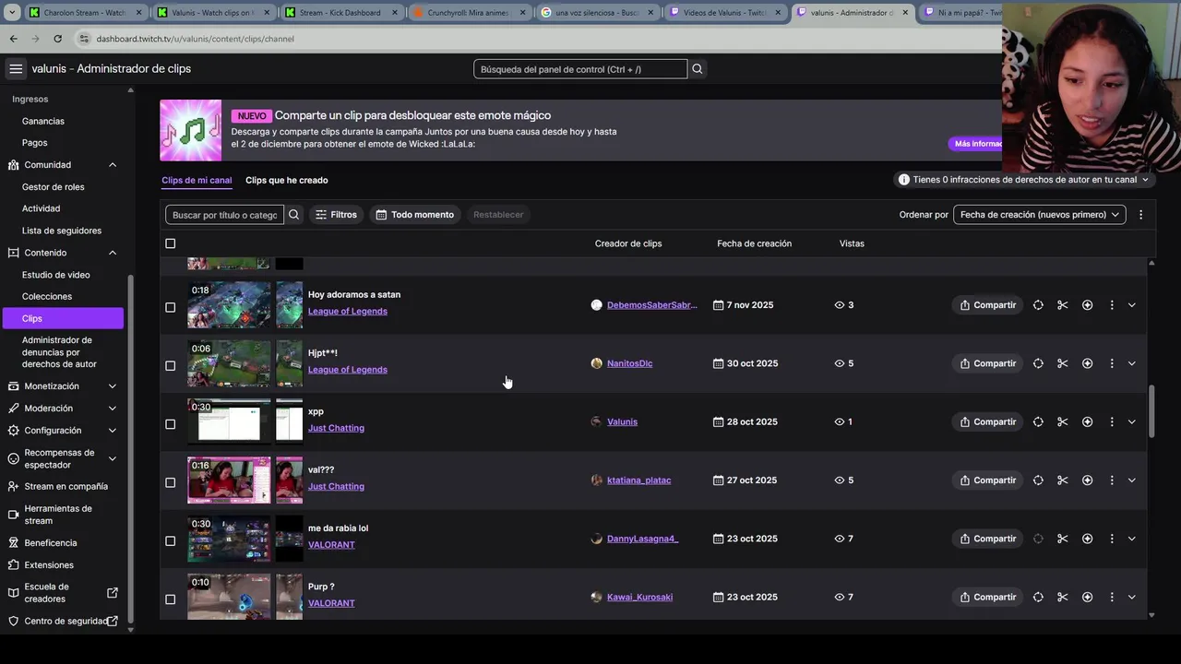Click the circular plus icon for 'Hoy adoramos a satan'

point(1087,305)
